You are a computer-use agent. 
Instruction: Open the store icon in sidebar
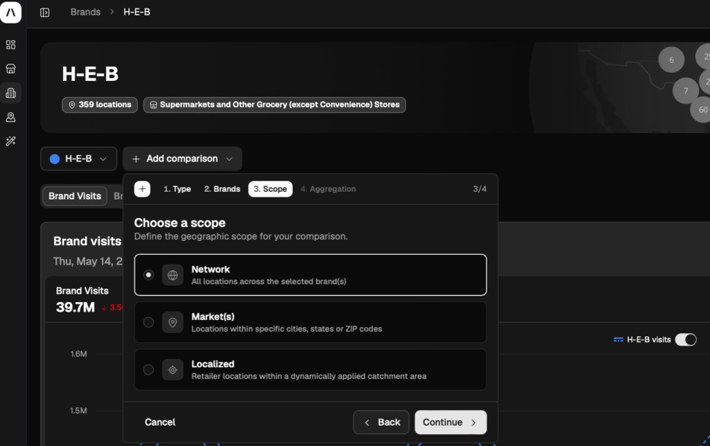click(10, 69)
